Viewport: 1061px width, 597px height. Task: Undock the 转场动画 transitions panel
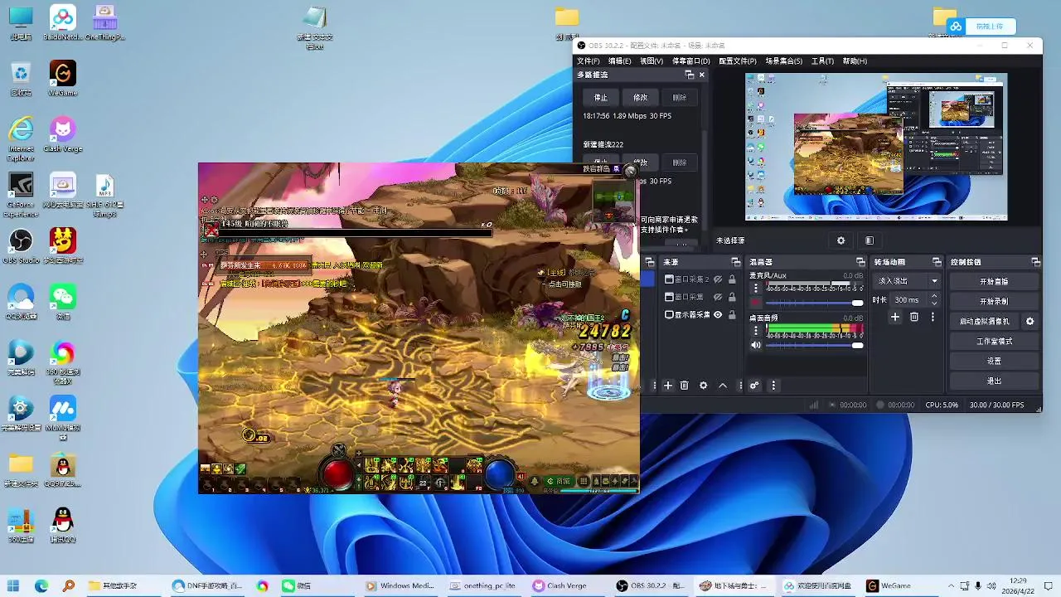937,262
